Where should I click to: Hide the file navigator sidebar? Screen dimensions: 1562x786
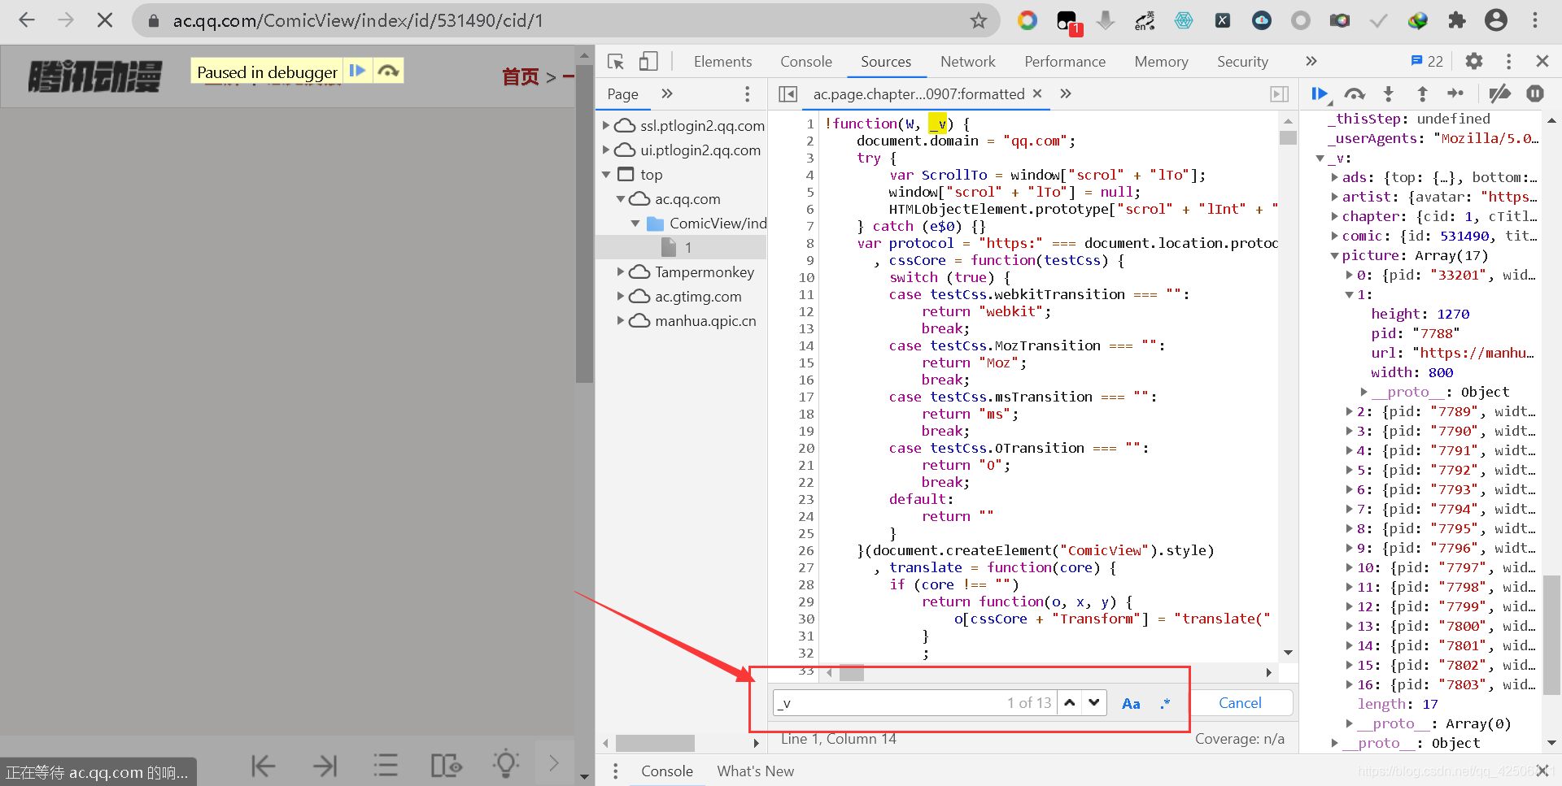tap(788, 94)
